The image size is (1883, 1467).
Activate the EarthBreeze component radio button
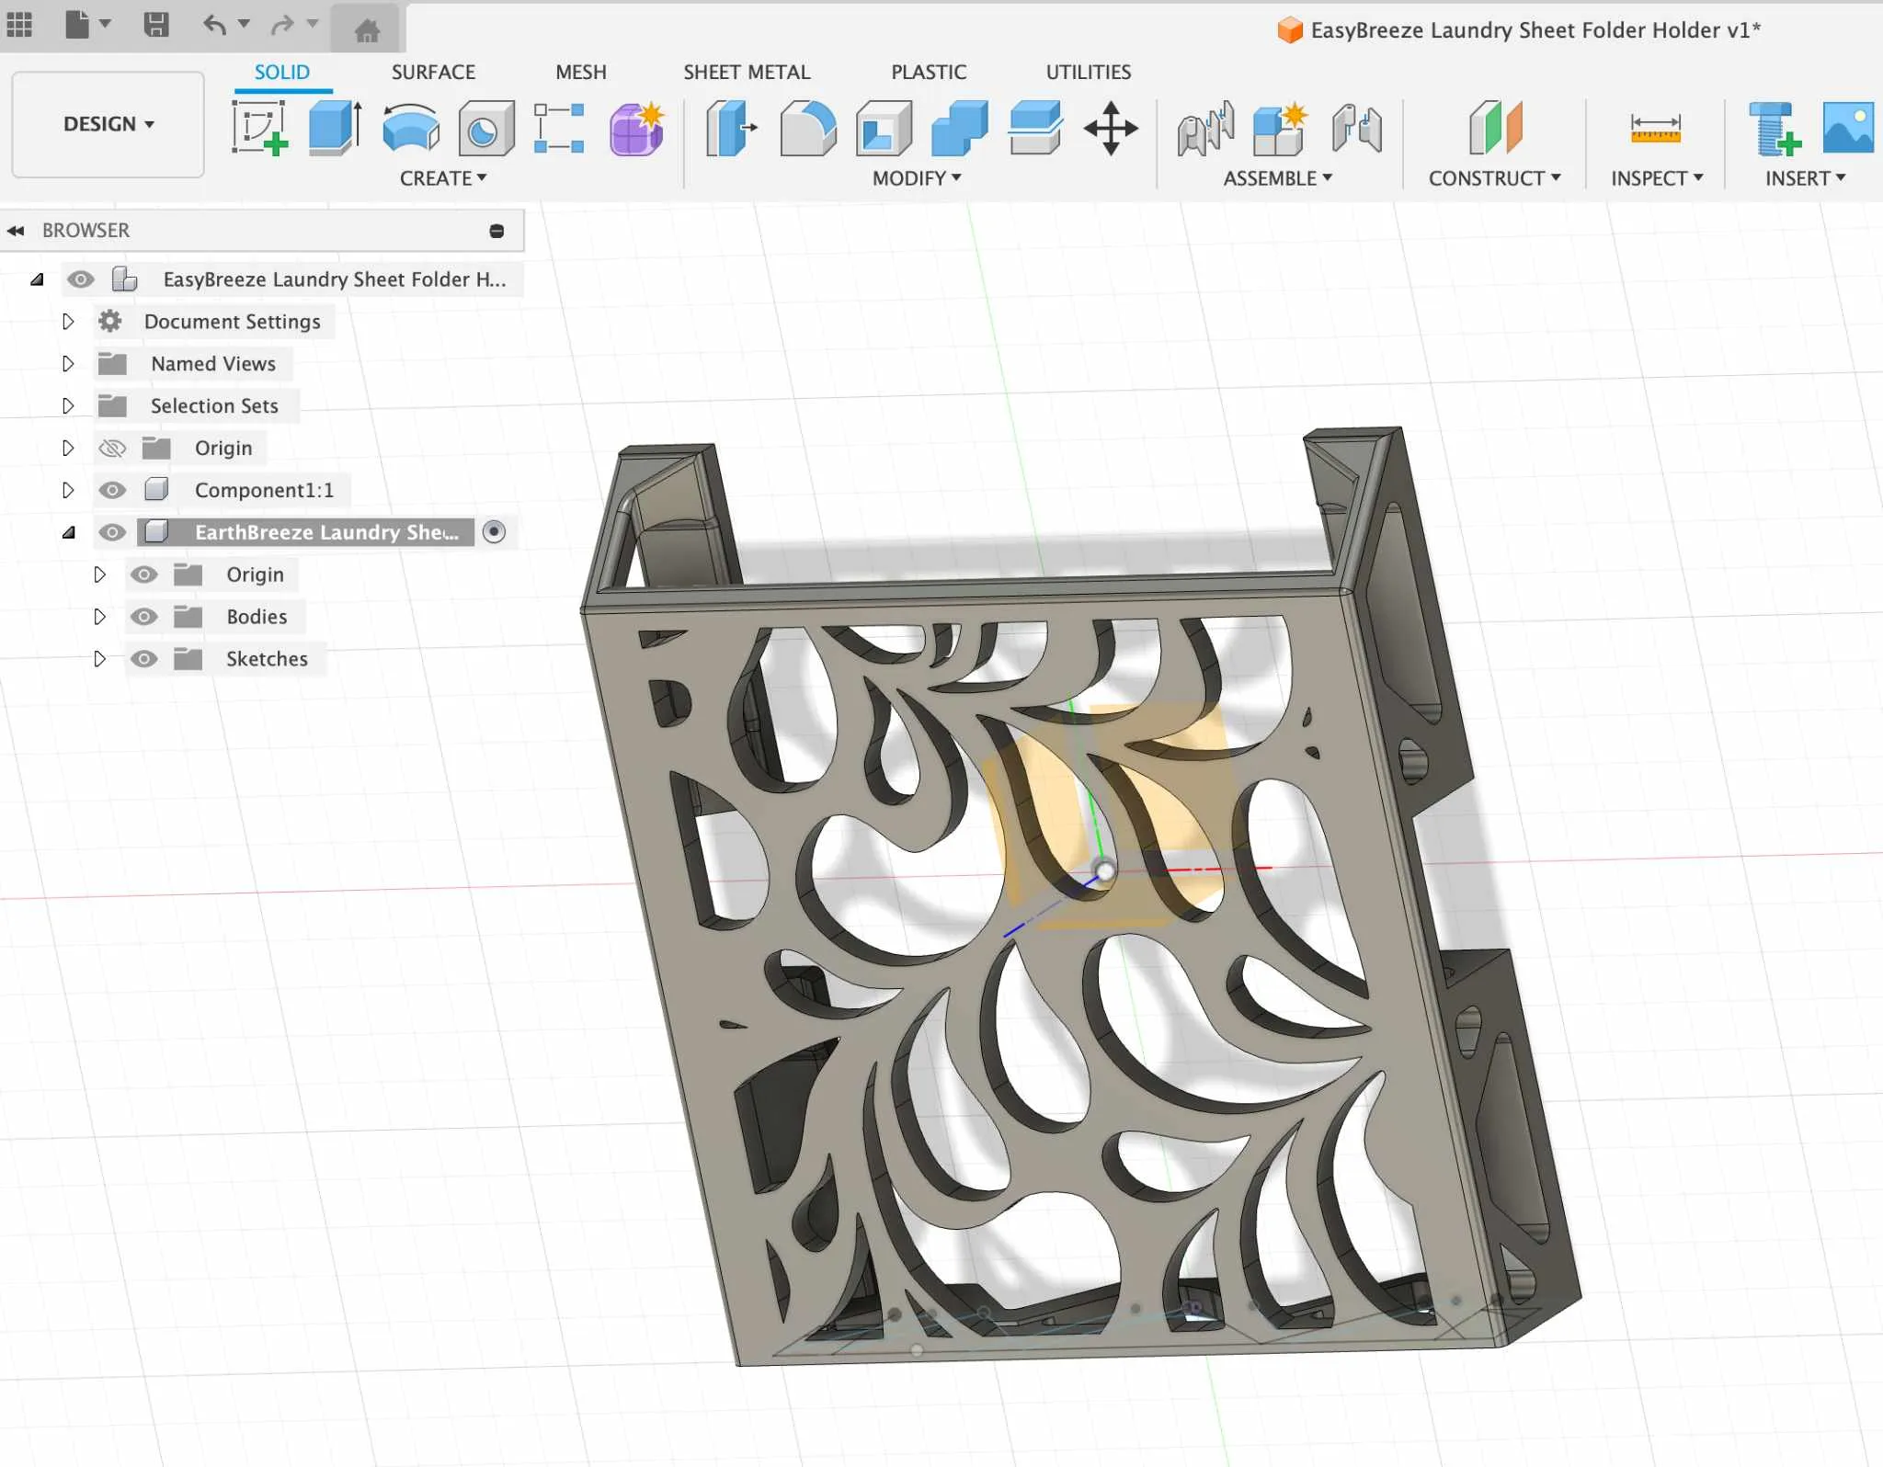pyautogui.click(x=494, y=532)
